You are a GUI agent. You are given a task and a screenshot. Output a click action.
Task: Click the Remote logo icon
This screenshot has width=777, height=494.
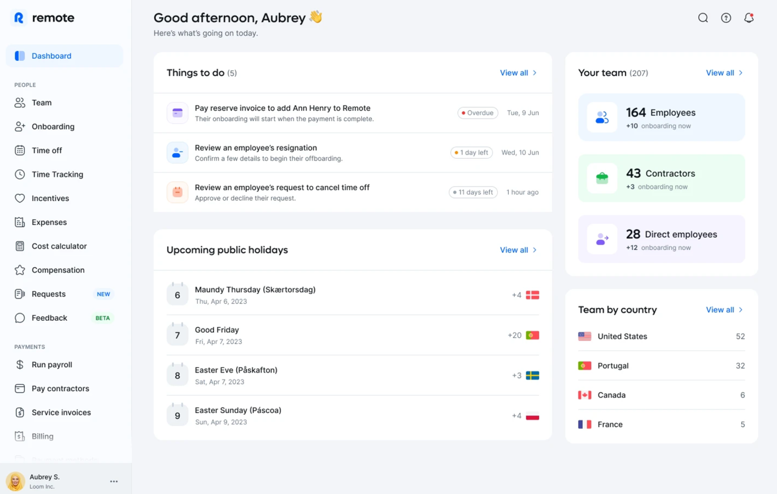tap(19, 18)
